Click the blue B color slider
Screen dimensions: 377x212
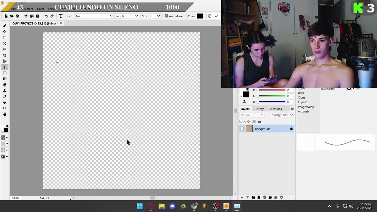pos(271,102)
